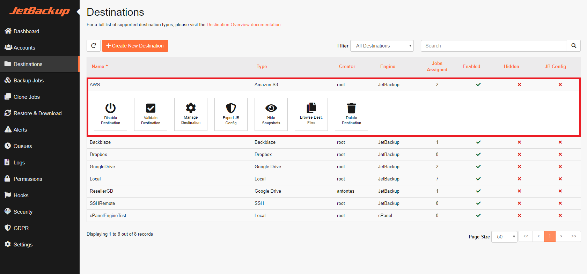Click Create New Destination button

(x=135, y=46)
